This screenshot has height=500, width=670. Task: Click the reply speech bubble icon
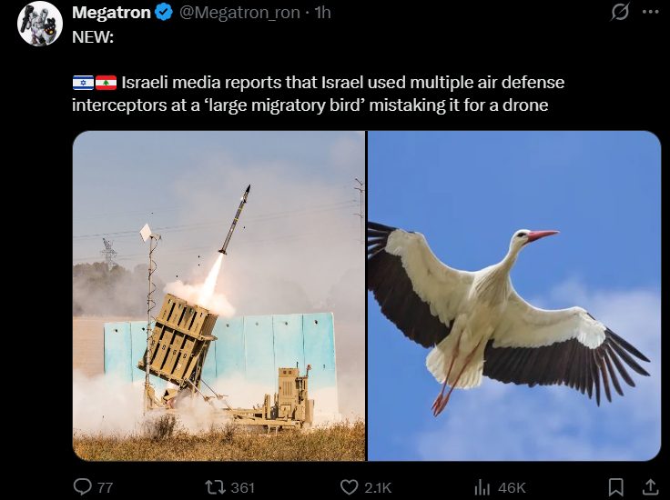point(83,486)
